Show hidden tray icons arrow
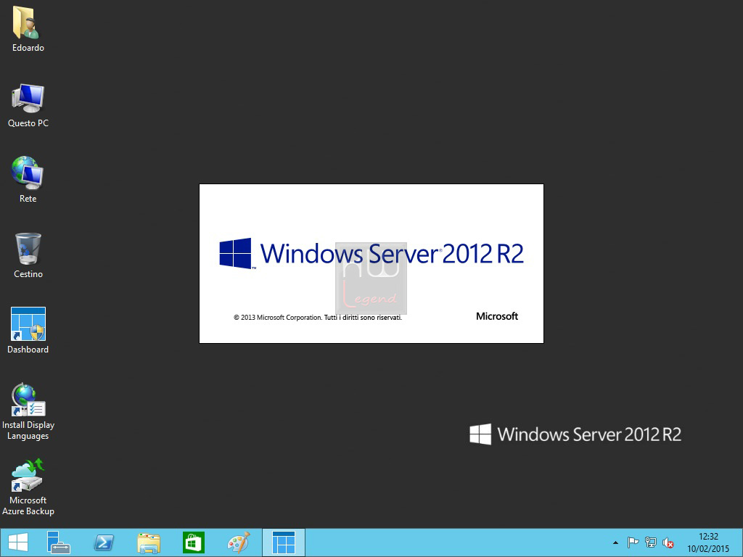Viewport: 743px width, 557px height. tap(615, 542)
